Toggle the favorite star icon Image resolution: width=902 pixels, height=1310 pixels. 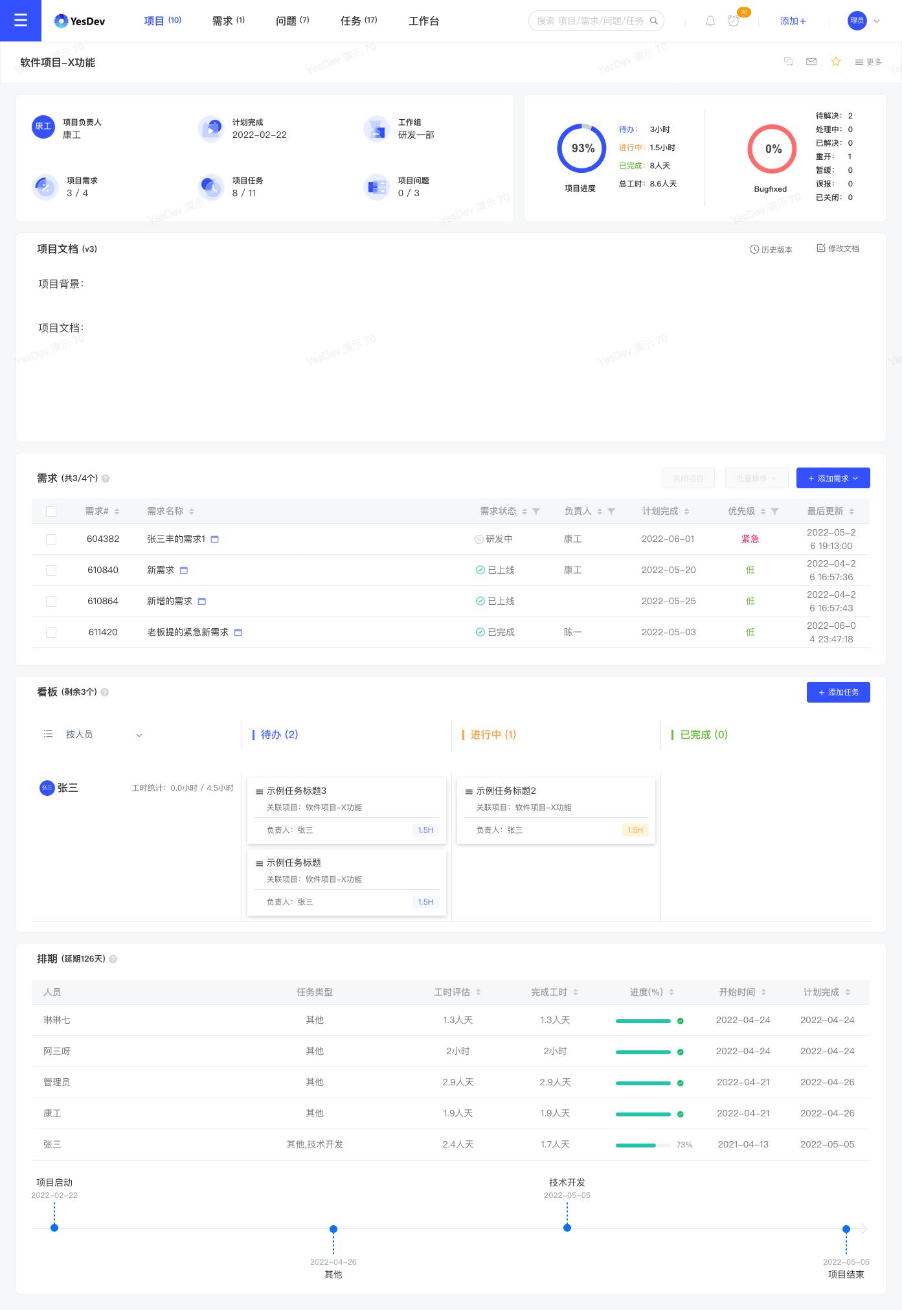[x=836, y=62]
